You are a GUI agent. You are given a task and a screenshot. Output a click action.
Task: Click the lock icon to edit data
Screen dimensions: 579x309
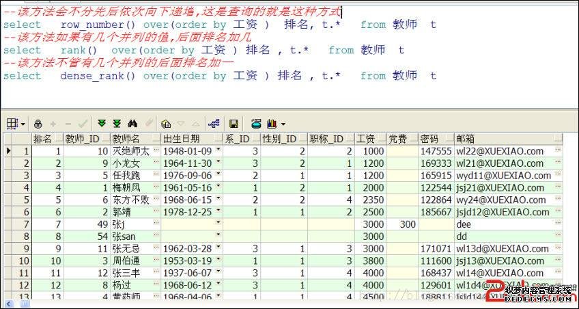click(x=38, y=124)
